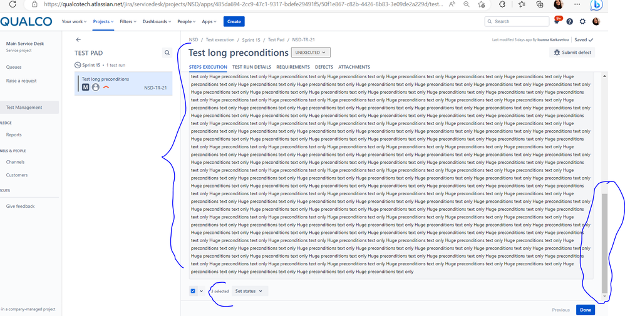Click the bug icon on Submit defect
Viewport: 625px width, 316px height.
pos(557,52)
